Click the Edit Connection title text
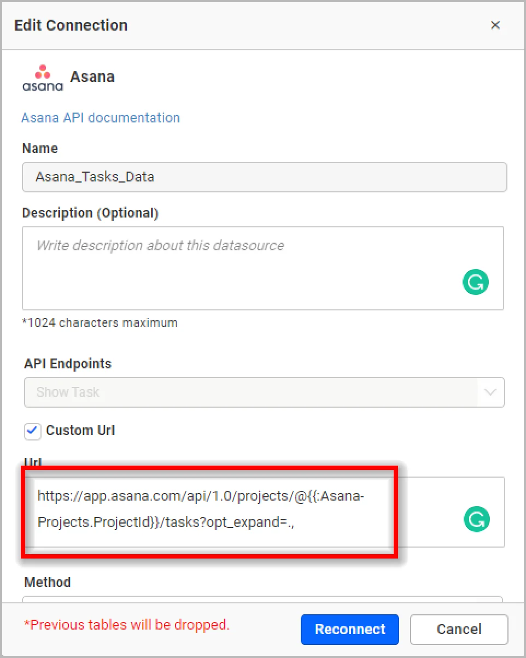This screenshot has height=658, width=526. pos(71,25)
